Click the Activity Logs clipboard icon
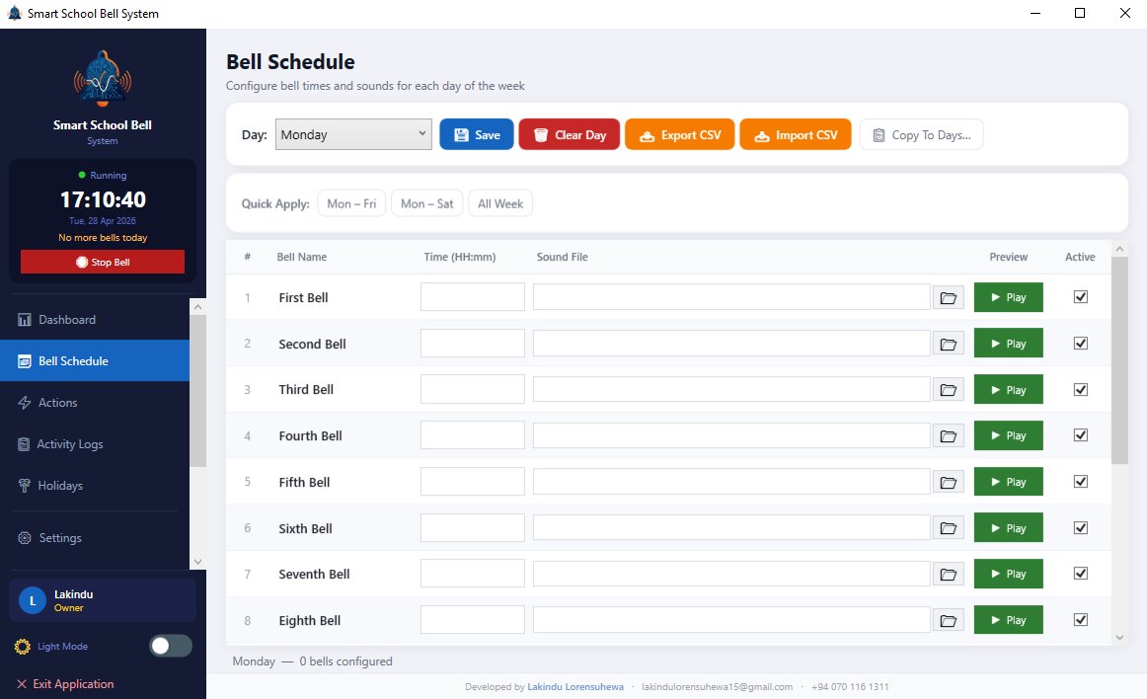Image resolution: width=1147 pixels, height=699 pixels. (24, 444)
